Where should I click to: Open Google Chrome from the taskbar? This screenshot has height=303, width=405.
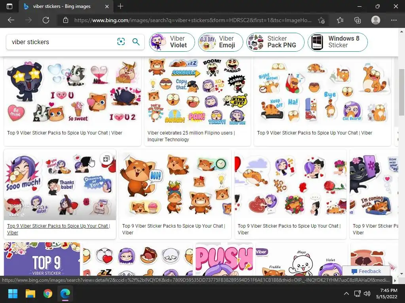[x=48, y=294]
